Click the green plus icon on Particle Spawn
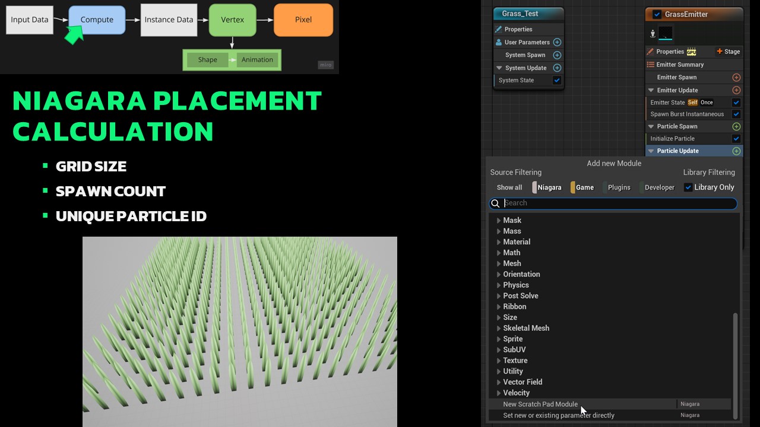This screenshot has height=427, width=760. tap(736, 126)
